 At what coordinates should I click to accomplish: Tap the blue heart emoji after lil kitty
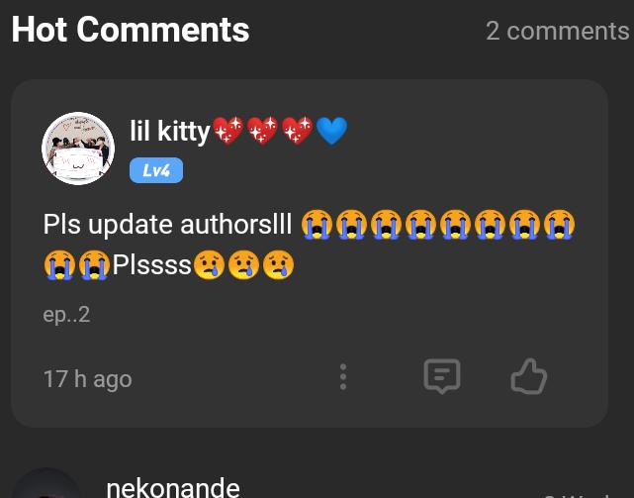click(x=331, y=131)
